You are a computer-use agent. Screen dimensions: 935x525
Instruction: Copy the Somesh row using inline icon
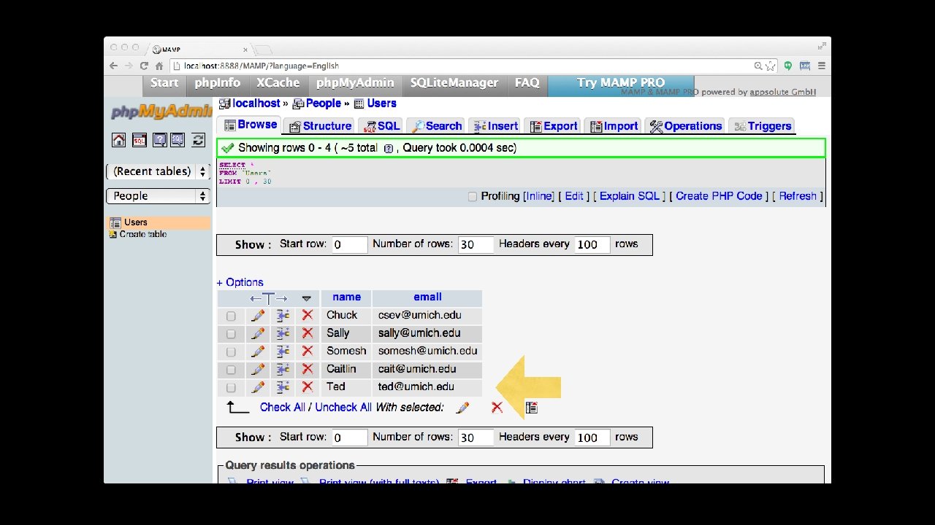pyautogui.click(x=283, y=351)
